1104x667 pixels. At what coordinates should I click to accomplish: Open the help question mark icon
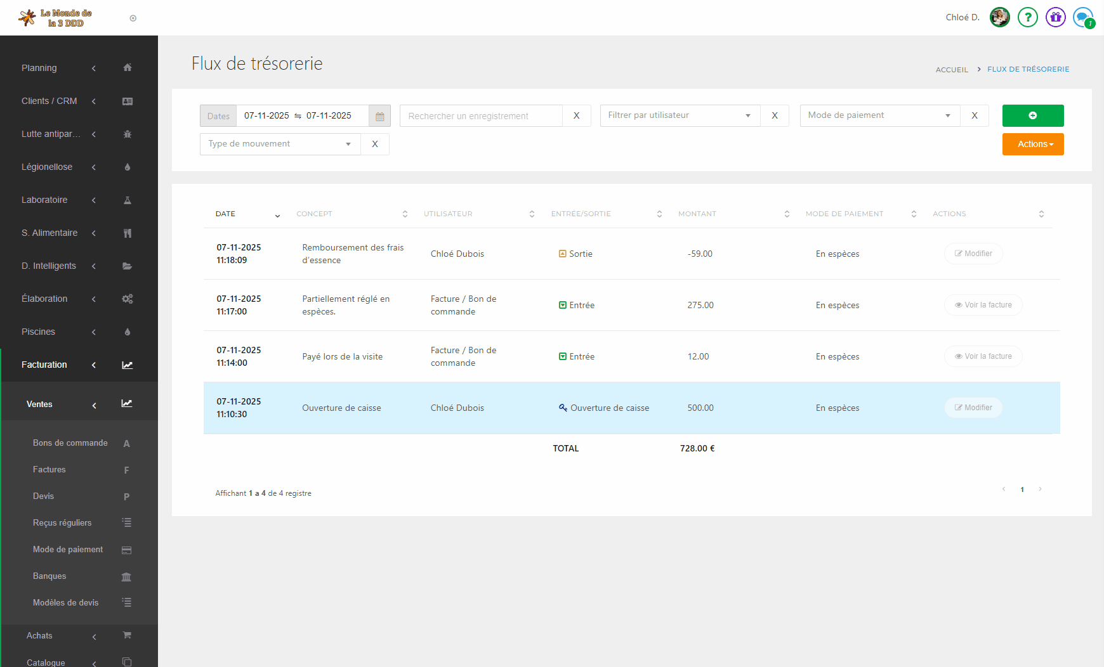1027,17
